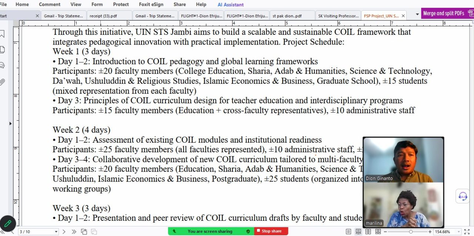Viewport: 474px width, 236px height.
Task: Click the previous view icon
Action: [x=84, y=232]
